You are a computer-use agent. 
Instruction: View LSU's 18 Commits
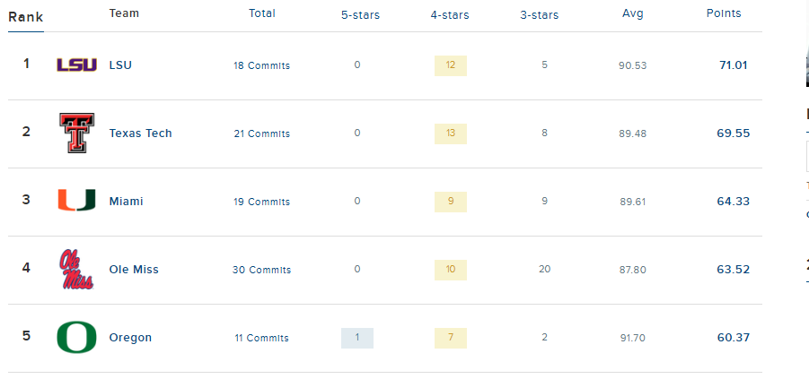261,65
